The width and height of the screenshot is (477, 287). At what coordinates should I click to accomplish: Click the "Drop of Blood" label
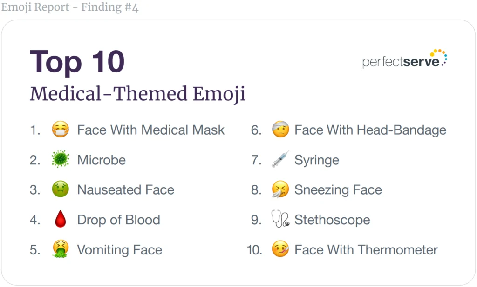tap(118, 220)
